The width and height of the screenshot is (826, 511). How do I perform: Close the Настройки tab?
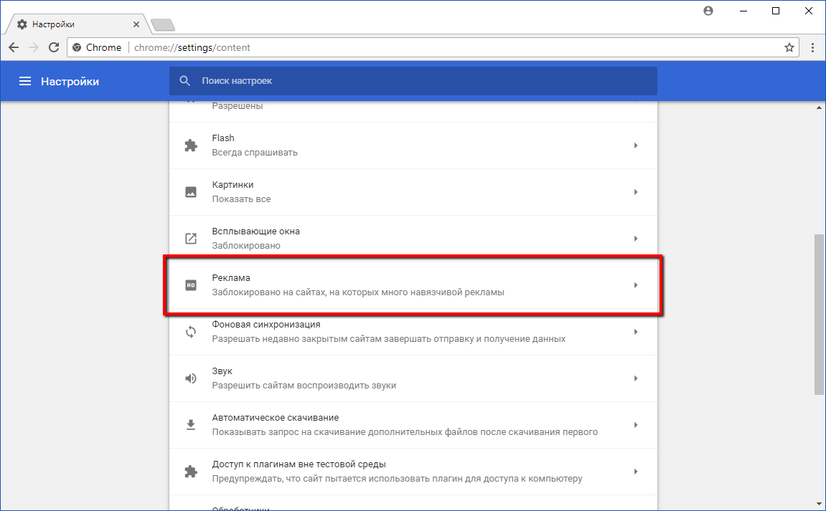click(136, 24)
